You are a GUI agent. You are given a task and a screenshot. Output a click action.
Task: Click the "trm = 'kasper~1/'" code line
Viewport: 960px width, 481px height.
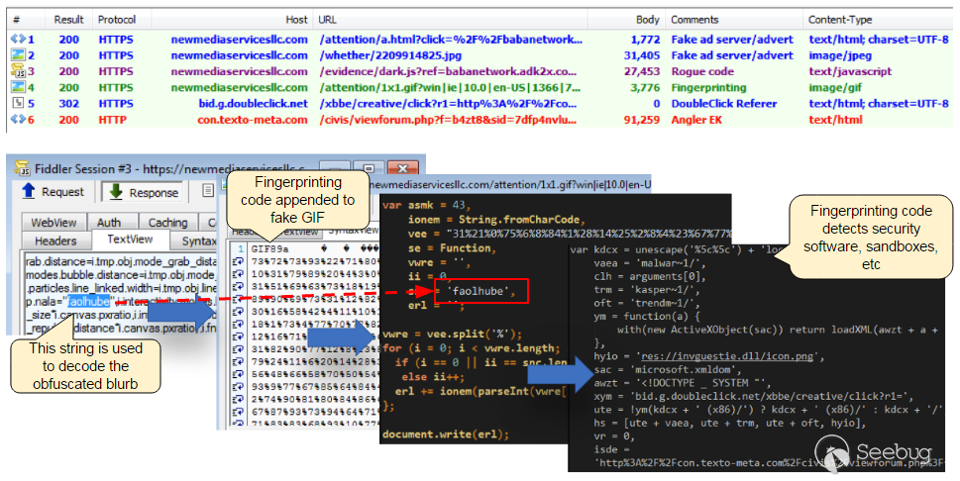tap(647, 289)
